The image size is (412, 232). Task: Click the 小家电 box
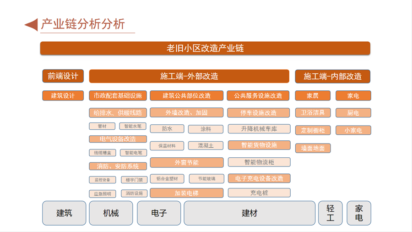pyautogui.click(x=353, y=130)
